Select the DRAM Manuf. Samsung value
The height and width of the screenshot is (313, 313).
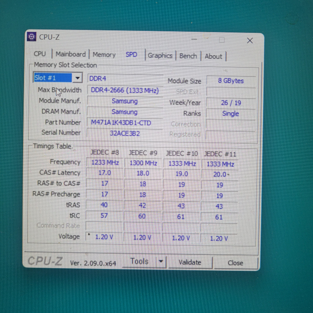click(x=125, y=112)
